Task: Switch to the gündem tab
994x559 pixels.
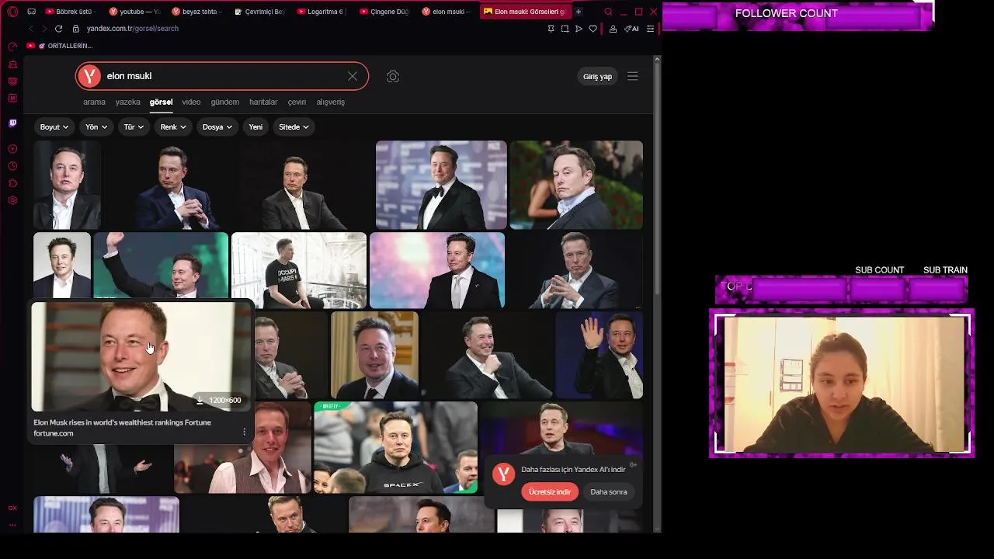Action: [225, 102]
